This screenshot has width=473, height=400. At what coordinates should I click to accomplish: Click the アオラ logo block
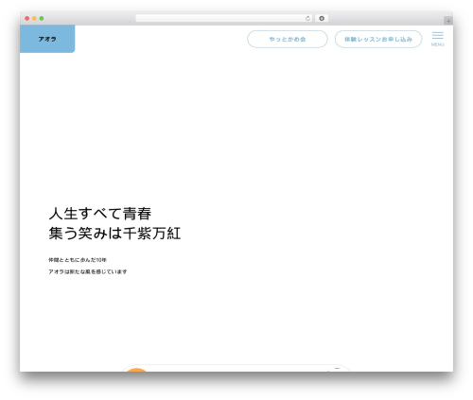47,39
